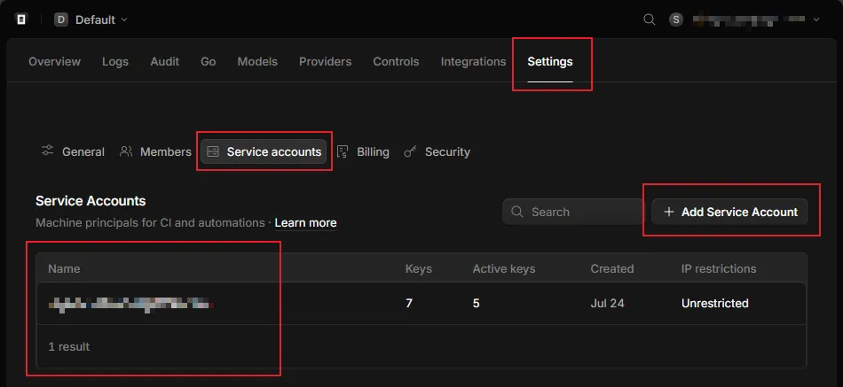Open the Models tab
The height and width of the screenshot is (387, 843).
coord(257,62)
